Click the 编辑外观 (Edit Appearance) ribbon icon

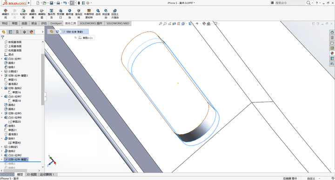(x=6, y=14)
